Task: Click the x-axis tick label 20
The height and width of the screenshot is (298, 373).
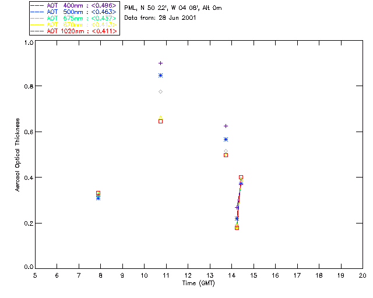Action: coord(363,275)
